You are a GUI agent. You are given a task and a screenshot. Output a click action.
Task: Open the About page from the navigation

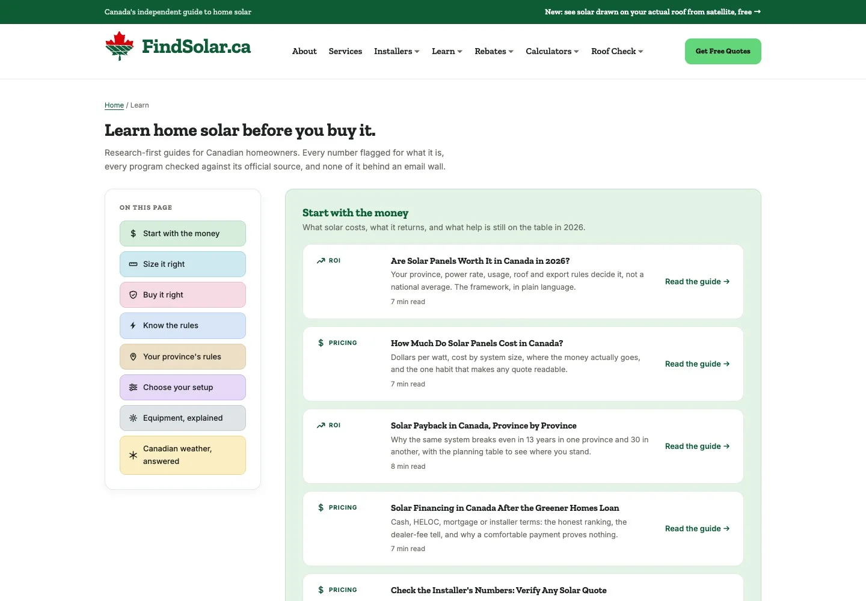[x=304, y=52]
